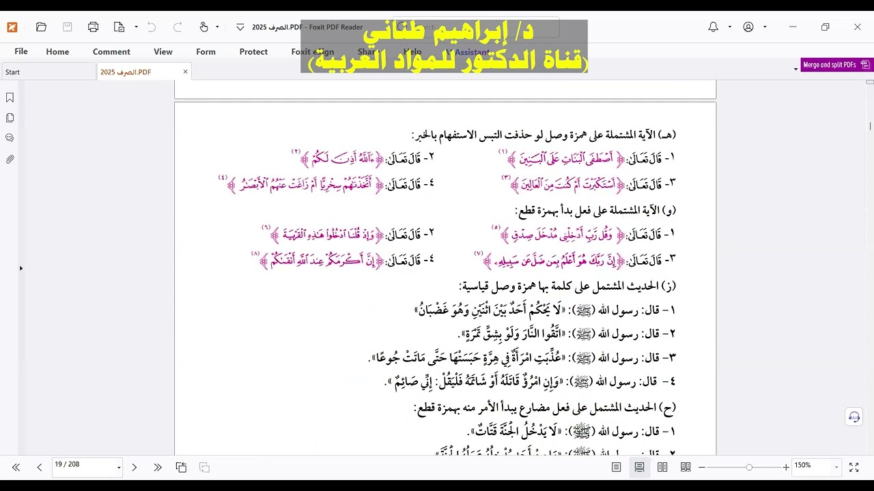The height and width of the screenshot is (491, 874).
Task: Print the document using the printer icon
Action: pos(94,27)
